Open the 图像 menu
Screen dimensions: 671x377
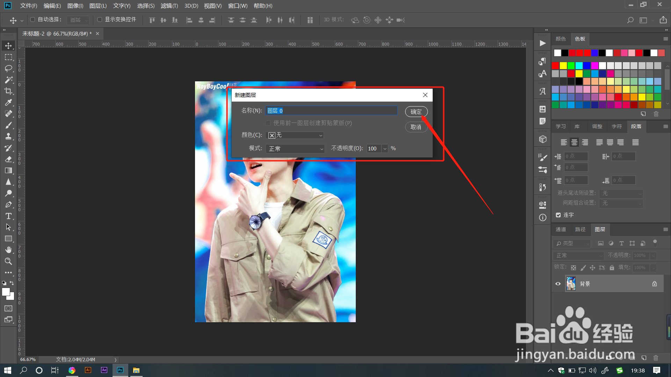click(x=75, y=6)
